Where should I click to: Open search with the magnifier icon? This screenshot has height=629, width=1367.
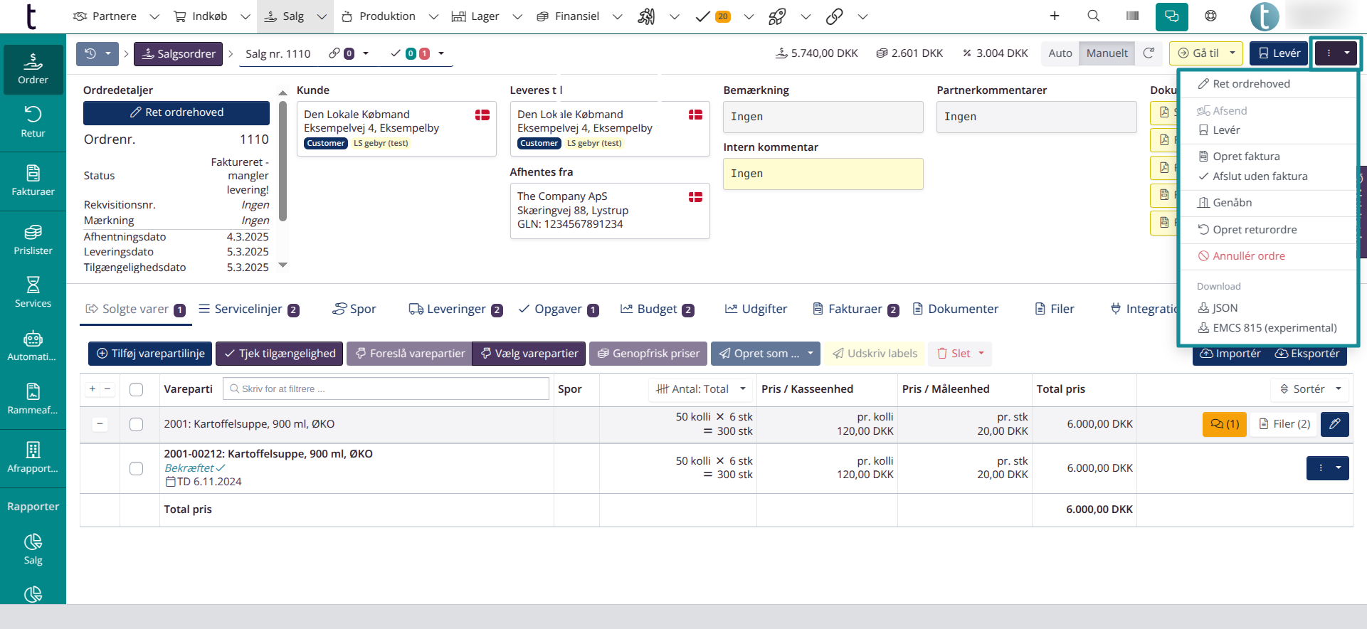coord(1094,16)
